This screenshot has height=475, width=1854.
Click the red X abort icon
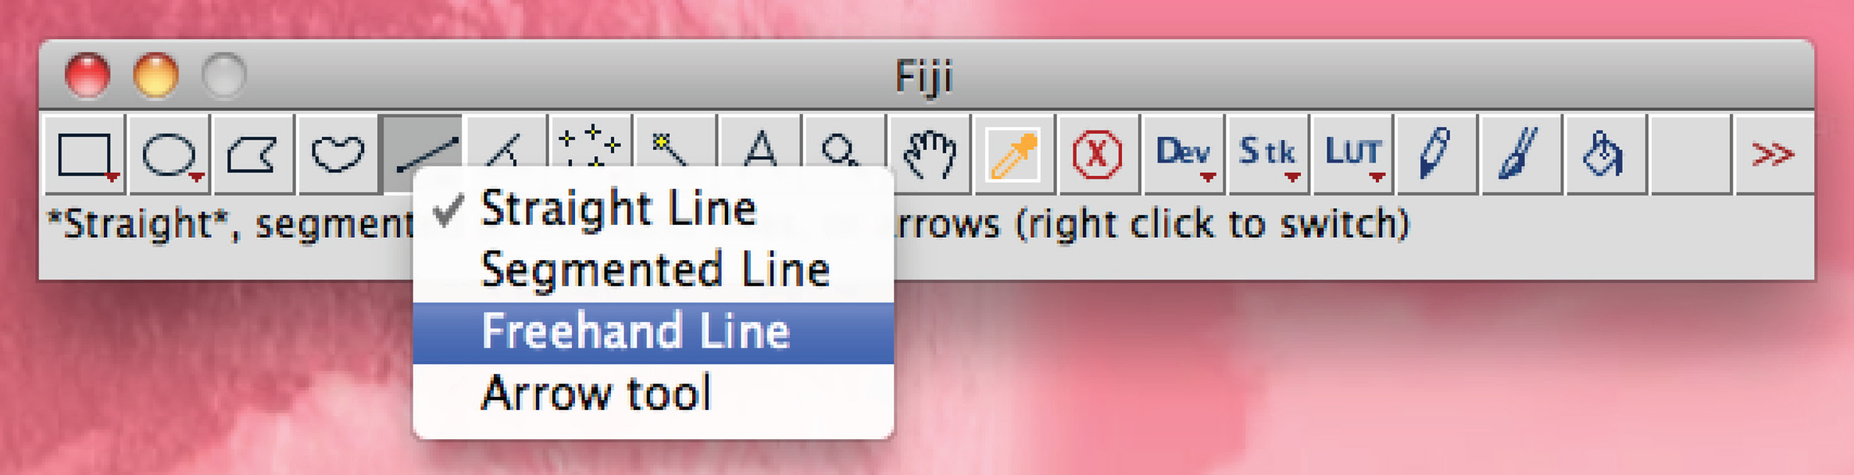pos(1098,153)
